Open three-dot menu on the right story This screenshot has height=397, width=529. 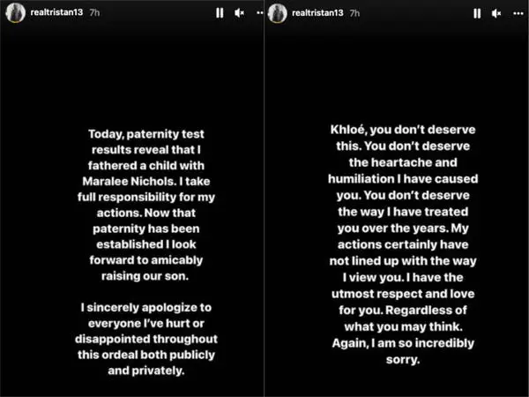[x=518, y=13]
